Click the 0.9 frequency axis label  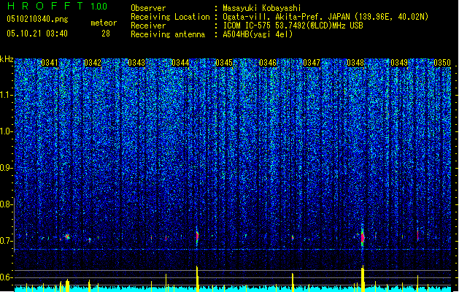(x=6, y=168)
